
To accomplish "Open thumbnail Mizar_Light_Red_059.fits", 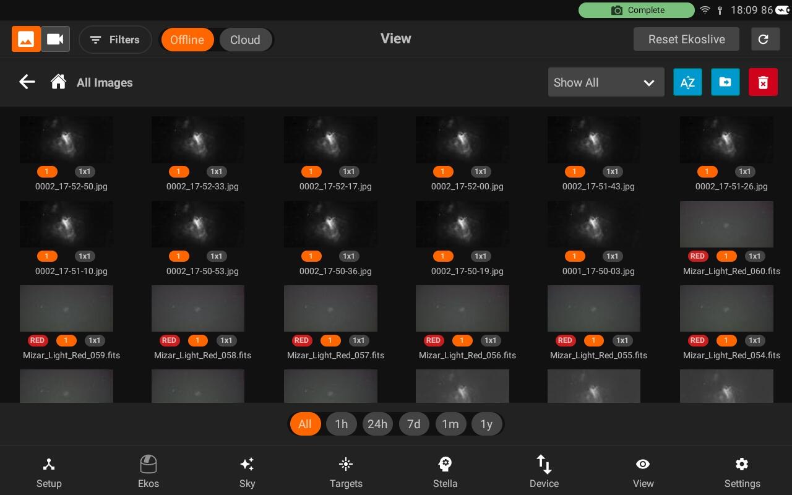I will (66, 308).
